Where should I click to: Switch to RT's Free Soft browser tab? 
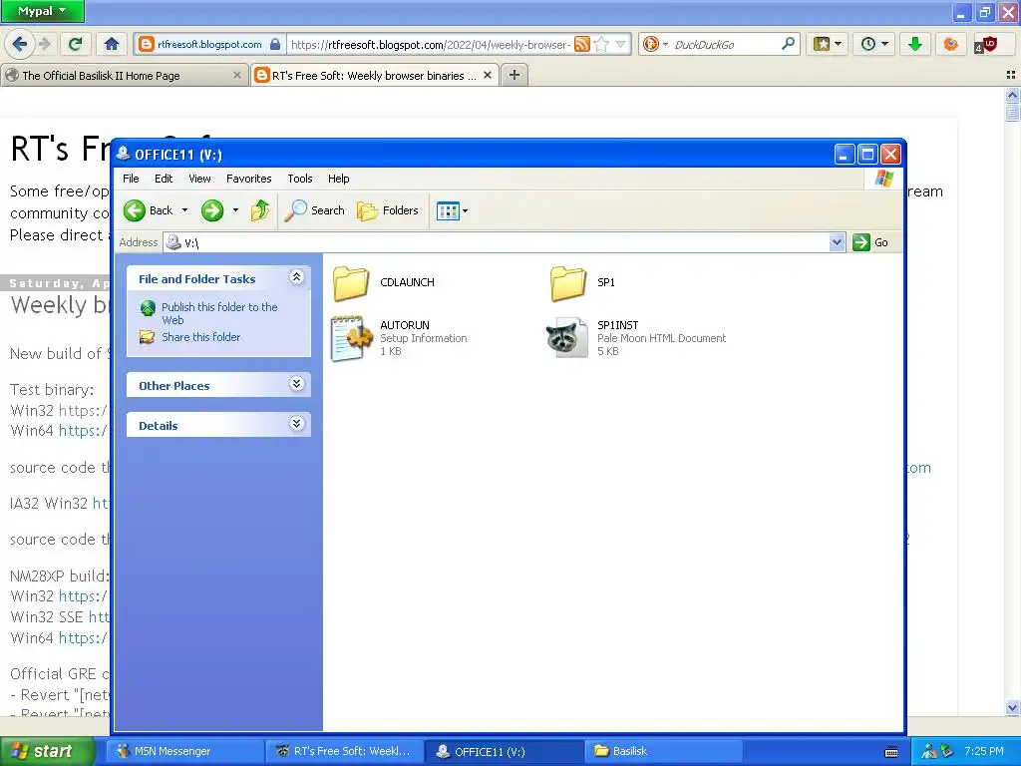tap(375, 76)
